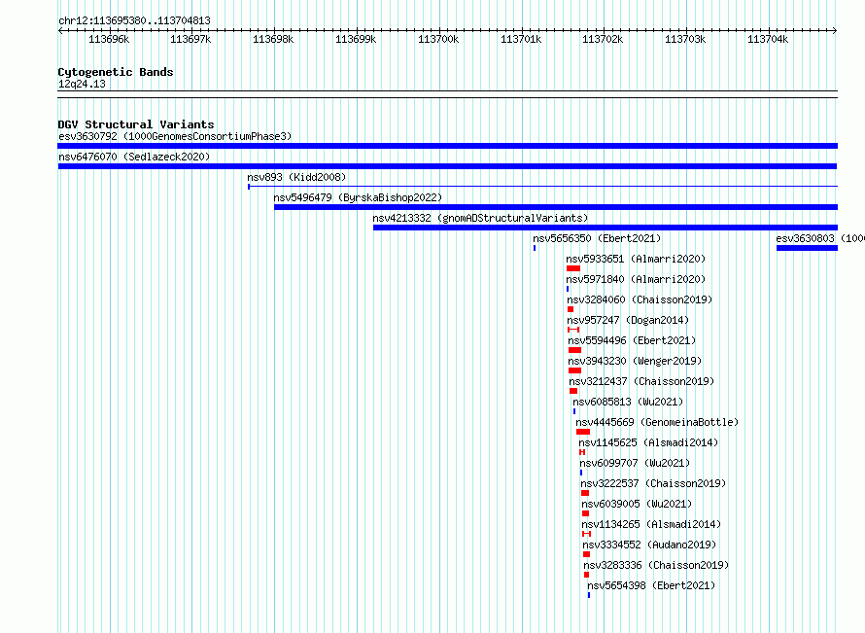Screen dimensions: 865x633
Task: Click the nsv893 Kidd2008 label text
Action: 296,177
